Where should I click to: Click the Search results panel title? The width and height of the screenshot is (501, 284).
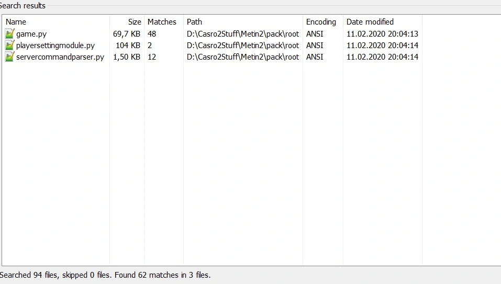click(x=23, y=6)
